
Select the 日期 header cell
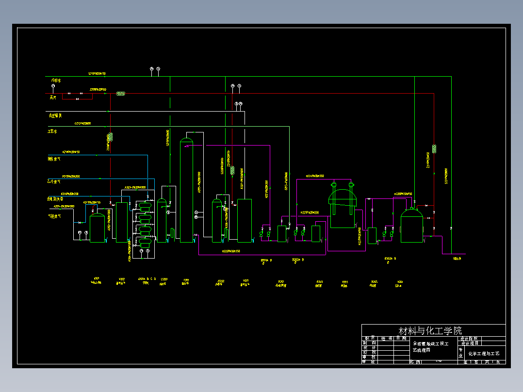pyautogui.click(x=402, y=338)
